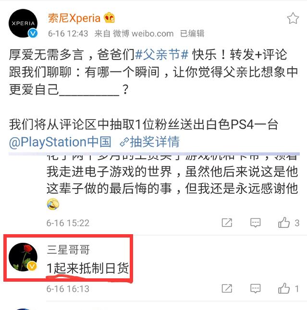Screen dimensions: 307x310
Task: Open the 索尼Xperia profile avatar
Action: (23, 24)
